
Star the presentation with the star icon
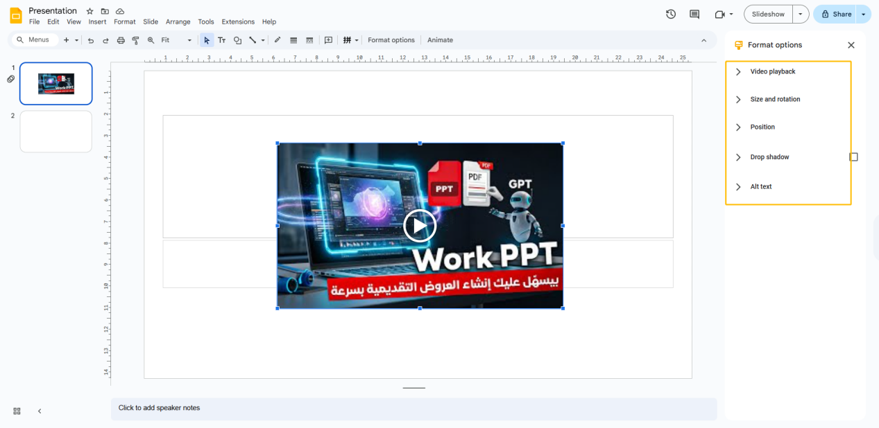point(89,11)
